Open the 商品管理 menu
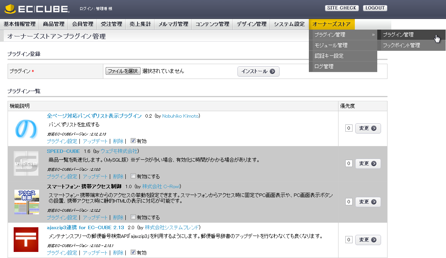Image resolution: width=446 pixels, height=258 pixels. 54,24
